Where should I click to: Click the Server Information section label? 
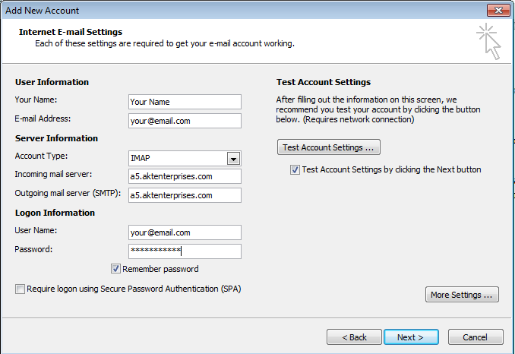pos(56,138)
